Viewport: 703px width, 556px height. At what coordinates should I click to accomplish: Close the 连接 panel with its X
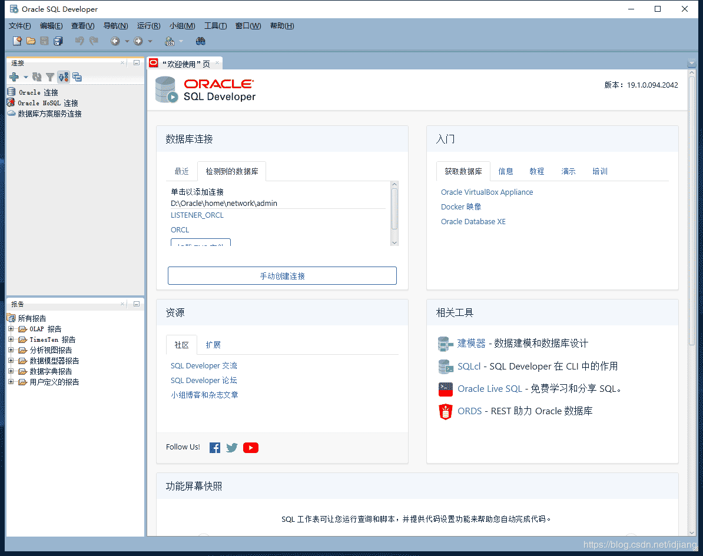(x=122, y=63)
